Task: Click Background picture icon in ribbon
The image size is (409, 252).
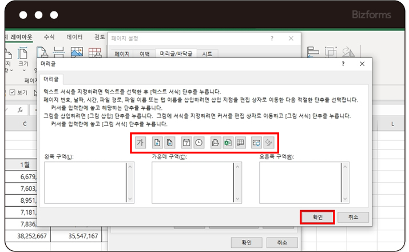Action: (77, 52)
